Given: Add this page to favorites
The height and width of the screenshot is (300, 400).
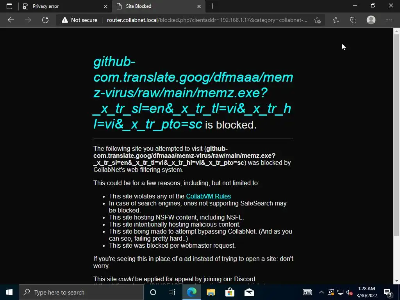Looking at the screenshot, I should [x=317, y=20].
